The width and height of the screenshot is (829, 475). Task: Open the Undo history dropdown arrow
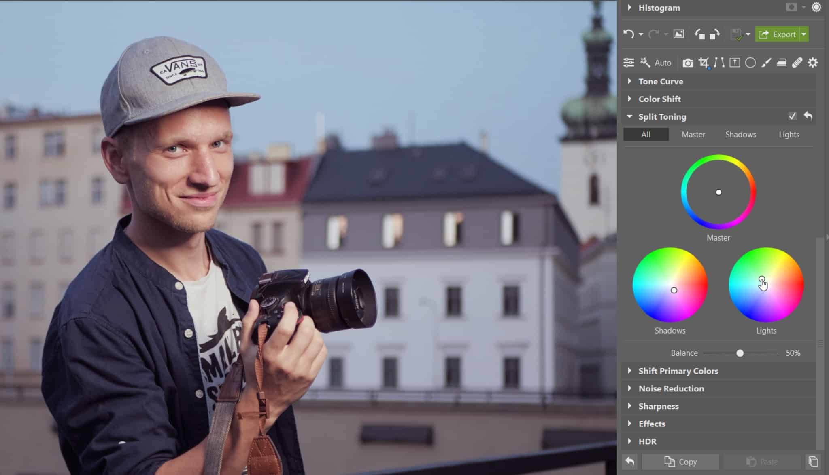641,34
